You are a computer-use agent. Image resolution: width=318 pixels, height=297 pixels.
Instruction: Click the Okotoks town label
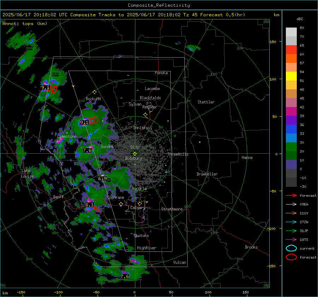tap(141, 236)
